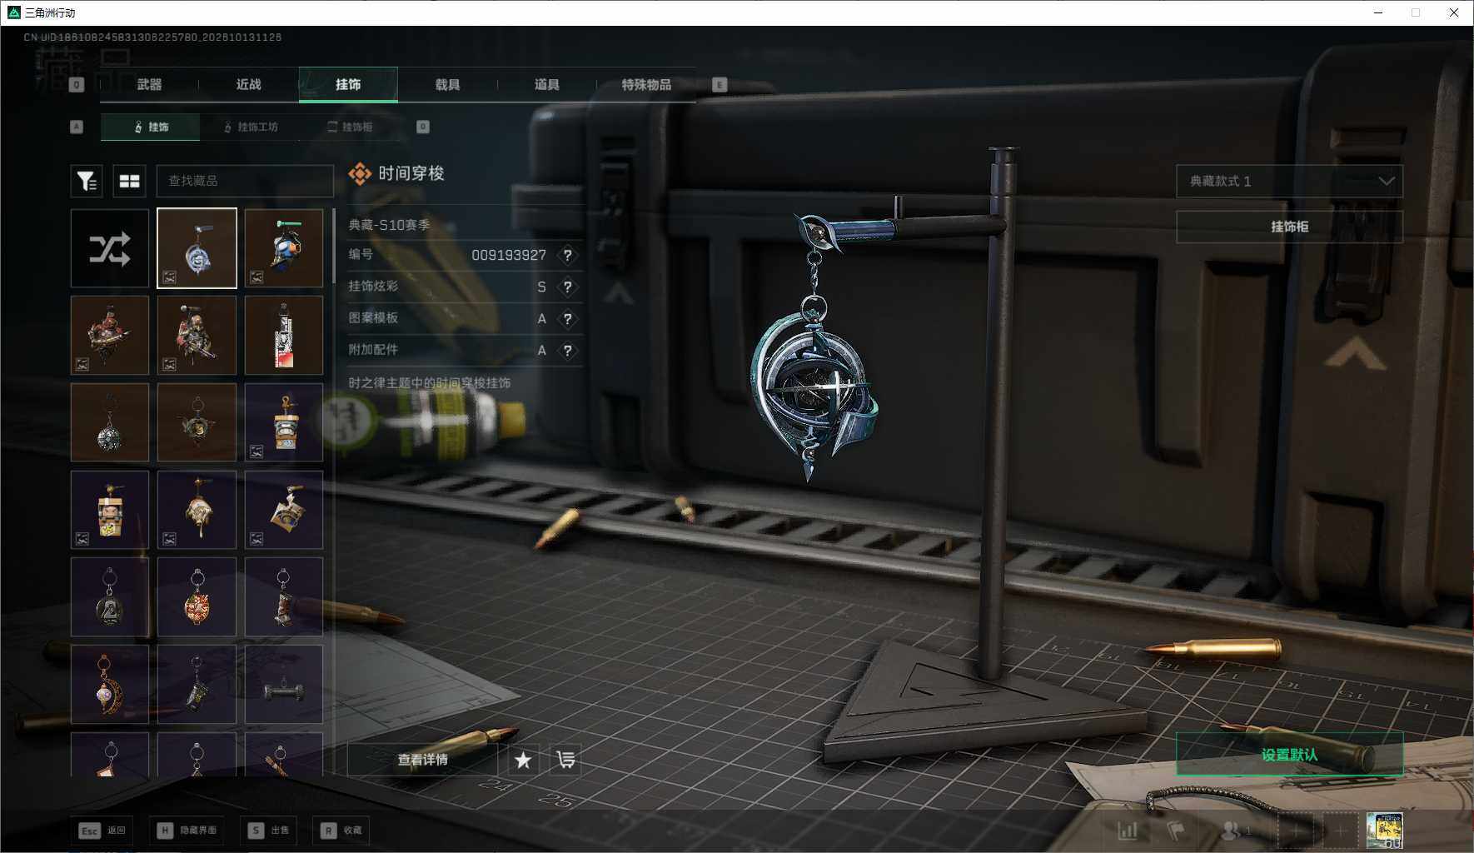Select the blue helmet charm thumbnail
This screenshot has width=1474, height=853.
[284, 248]
